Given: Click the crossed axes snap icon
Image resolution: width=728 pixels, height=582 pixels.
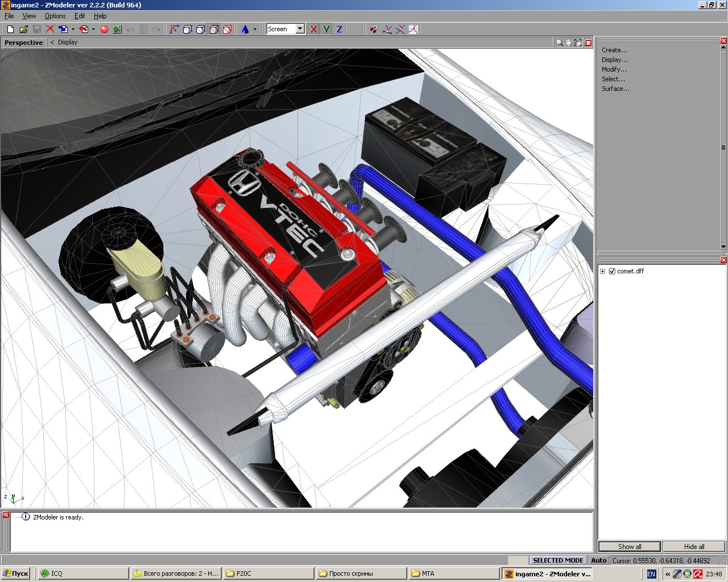Looking at the screenshot, I should point(400,29).
